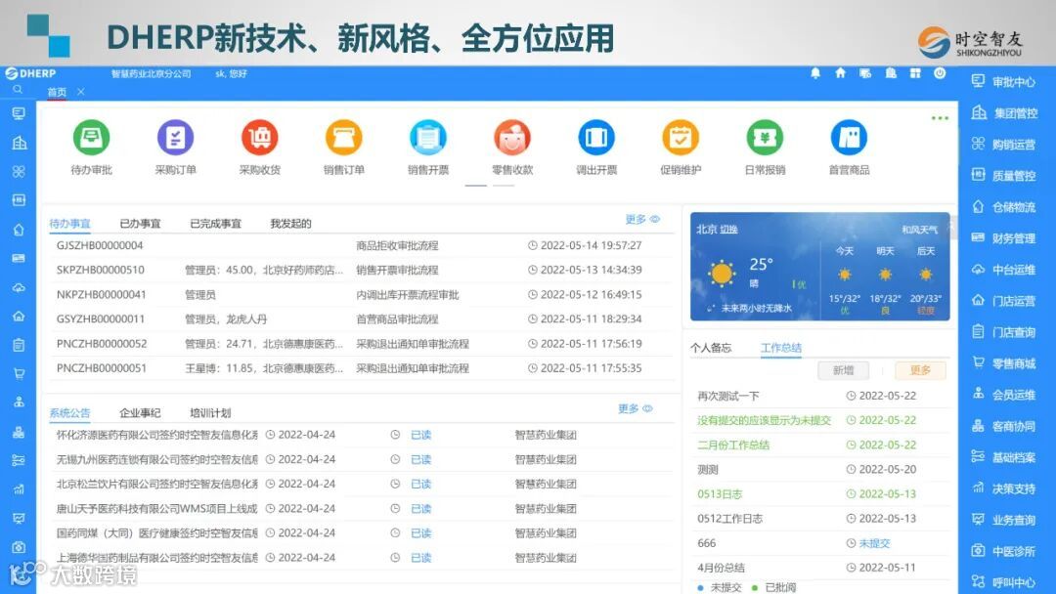Viewport: 1056px width, 594px height.
Task: Switch to the 首页 tab
Action: [x=57, y=92]
